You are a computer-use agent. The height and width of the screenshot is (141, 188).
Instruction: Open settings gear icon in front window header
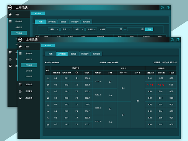172,40
